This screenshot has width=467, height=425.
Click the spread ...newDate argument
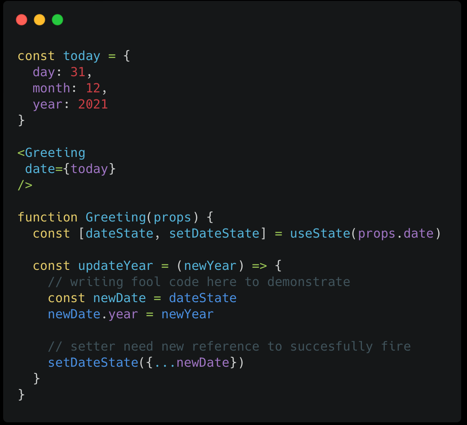(x=191, y=363)
